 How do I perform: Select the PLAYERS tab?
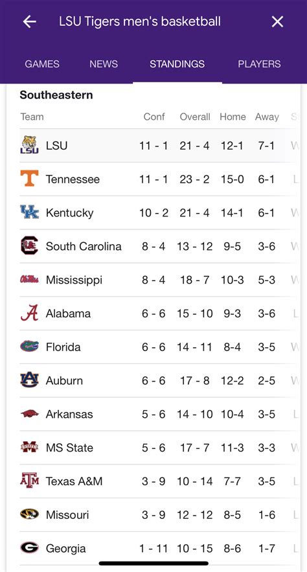[x=259, y=64]
